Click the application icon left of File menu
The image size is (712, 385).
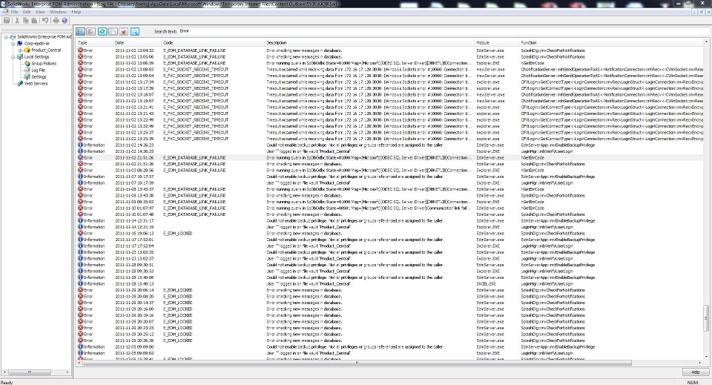pos(5,12)
